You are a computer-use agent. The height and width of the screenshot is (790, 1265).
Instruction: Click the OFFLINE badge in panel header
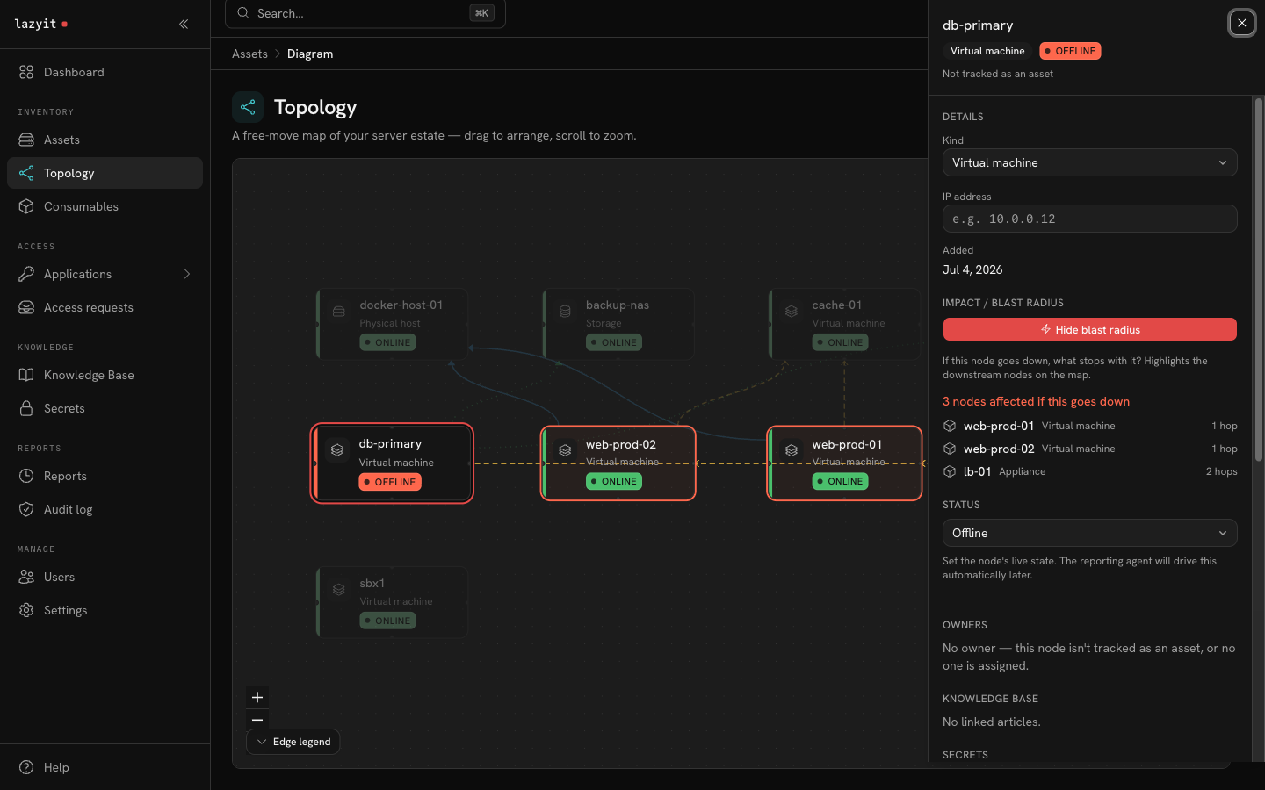pos(1070,51)
